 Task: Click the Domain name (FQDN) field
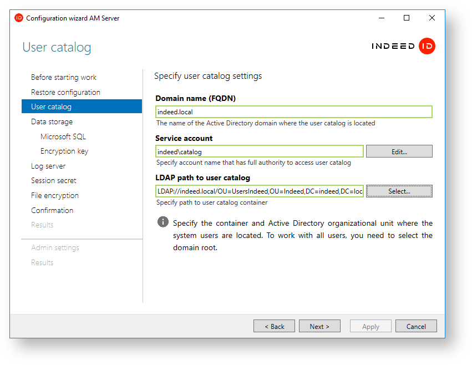[x=293, y=112]
